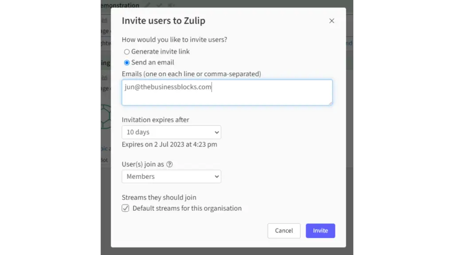Open the Invitation expires after dropdown
Image resolution: width=454 pixels, height=255 pixels.
coord(172,132)
